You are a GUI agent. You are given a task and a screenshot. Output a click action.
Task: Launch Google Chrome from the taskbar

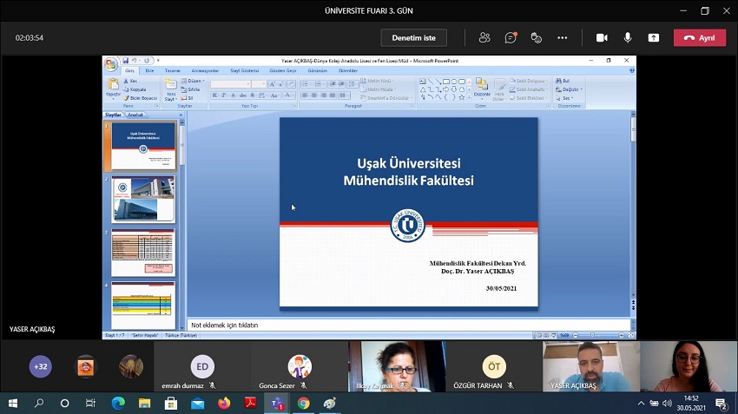pos(303,404)
